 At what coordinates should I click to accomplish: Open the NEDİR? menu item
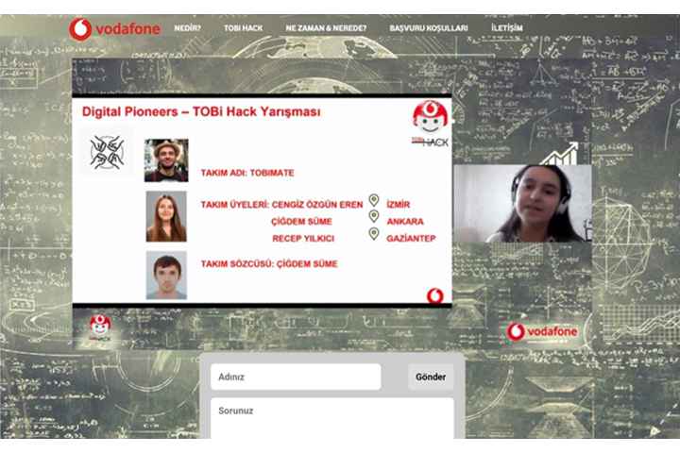(187, 28)
